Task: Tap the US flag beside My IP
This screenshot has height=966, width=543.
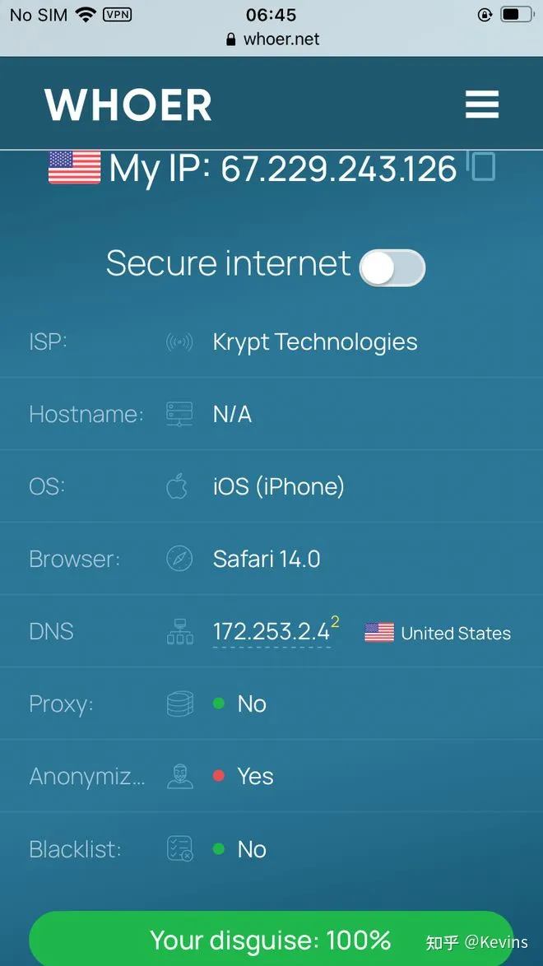Action: (74, 168)
